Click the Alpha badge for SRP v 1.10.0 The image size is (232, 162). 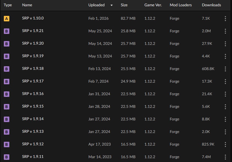(7, 19)
